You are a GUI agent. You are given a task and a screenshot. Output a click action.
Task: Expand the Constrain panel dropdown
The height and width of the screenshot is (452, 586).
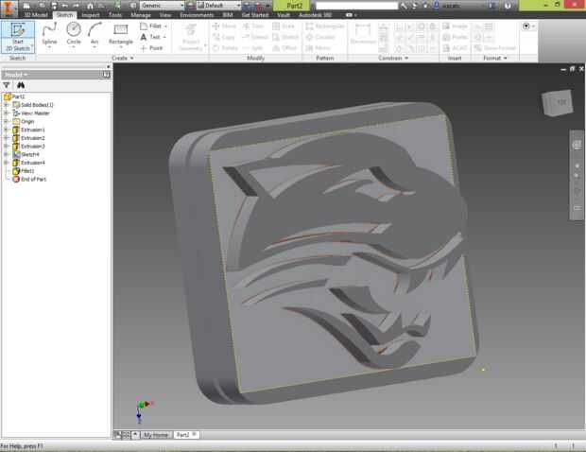point(393,58)
